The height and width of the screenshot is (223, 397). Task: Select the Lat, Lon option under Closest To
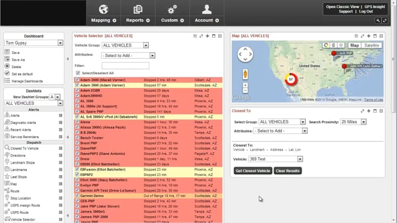tap(295, 150)
